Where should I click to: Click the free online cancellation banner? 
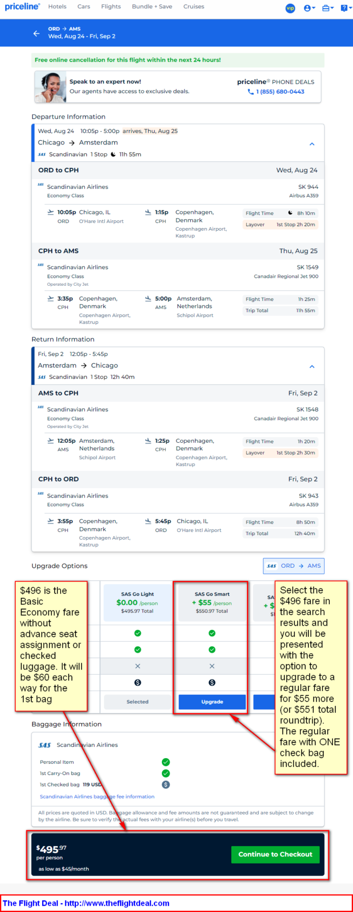coord(178,60)
